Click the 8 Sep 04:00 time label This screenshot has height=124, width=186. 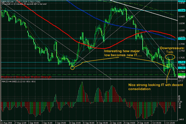pos(61,123)
